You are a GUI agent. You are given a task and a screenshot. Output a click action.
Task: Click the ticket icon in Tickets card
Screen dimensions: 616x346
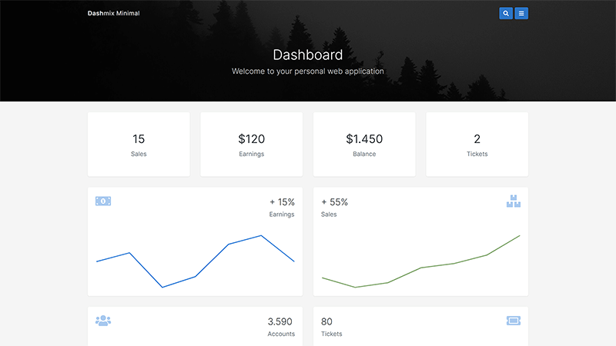point(514,320)
